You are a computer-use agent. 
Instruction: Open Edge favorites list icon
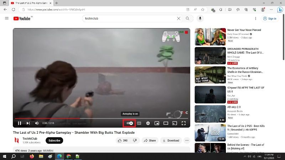[x=238, y=10]
